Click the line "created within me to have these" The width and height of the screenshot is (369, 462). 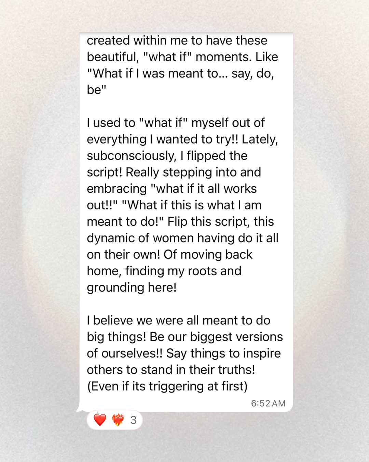tap(177, 40)
